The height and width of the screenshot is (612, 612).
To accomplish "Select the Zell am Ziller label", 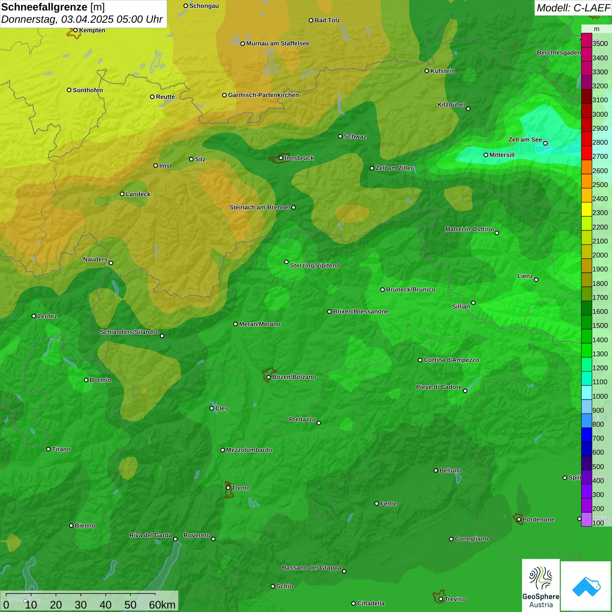I will [x=394, y=168].
